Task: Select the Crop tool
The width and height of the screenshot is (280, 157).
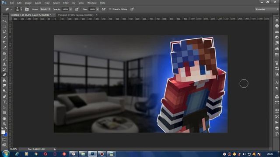Action: pos(4,42)
